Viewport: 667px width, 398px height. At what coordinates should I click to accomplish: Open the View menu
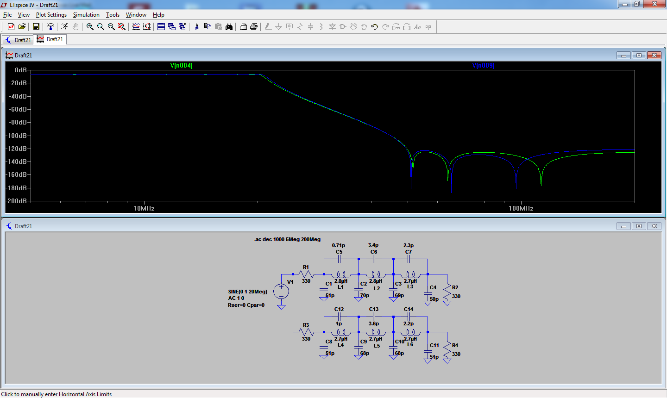24,15
